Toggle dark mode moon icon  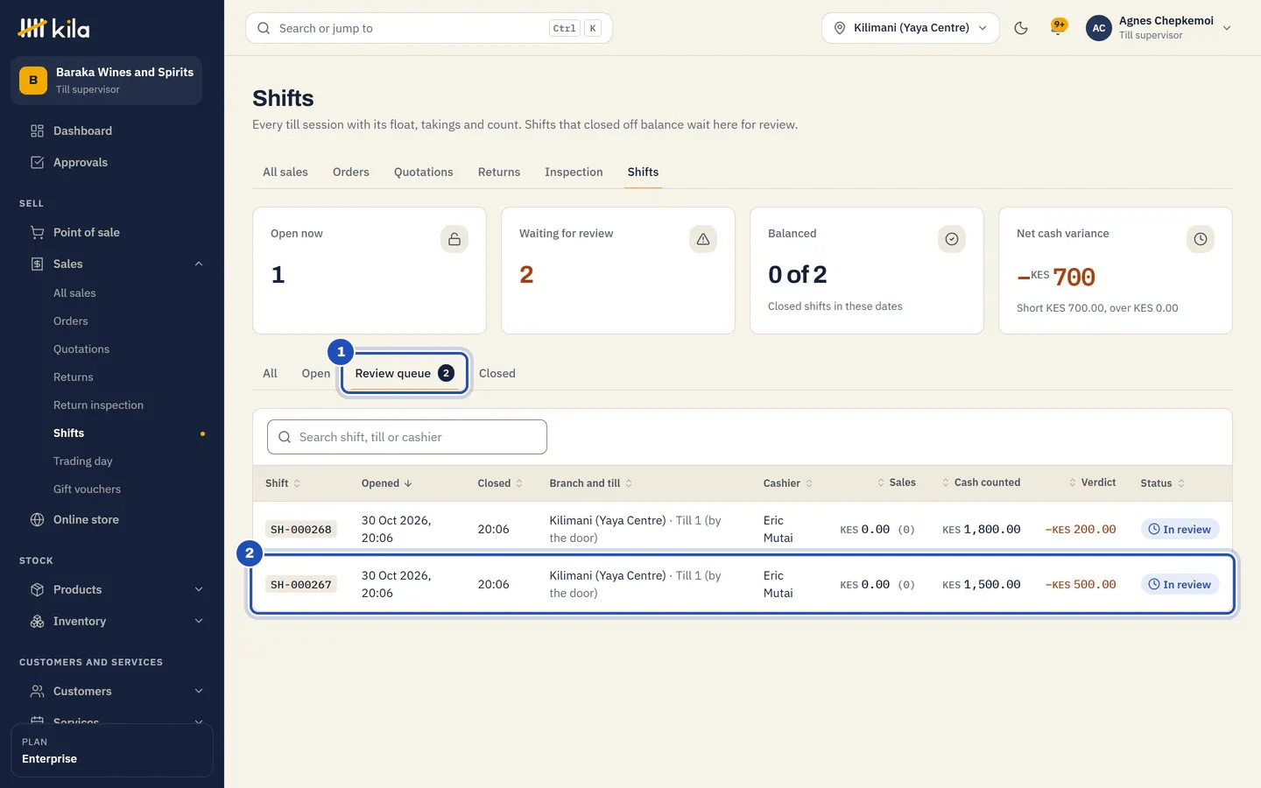(x=1020, y=28)
